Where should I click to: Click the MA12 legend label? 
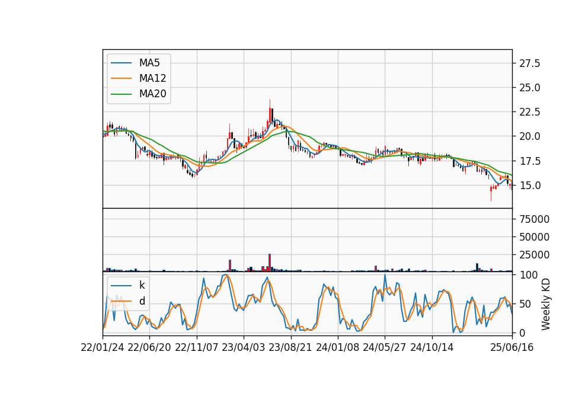152,78
